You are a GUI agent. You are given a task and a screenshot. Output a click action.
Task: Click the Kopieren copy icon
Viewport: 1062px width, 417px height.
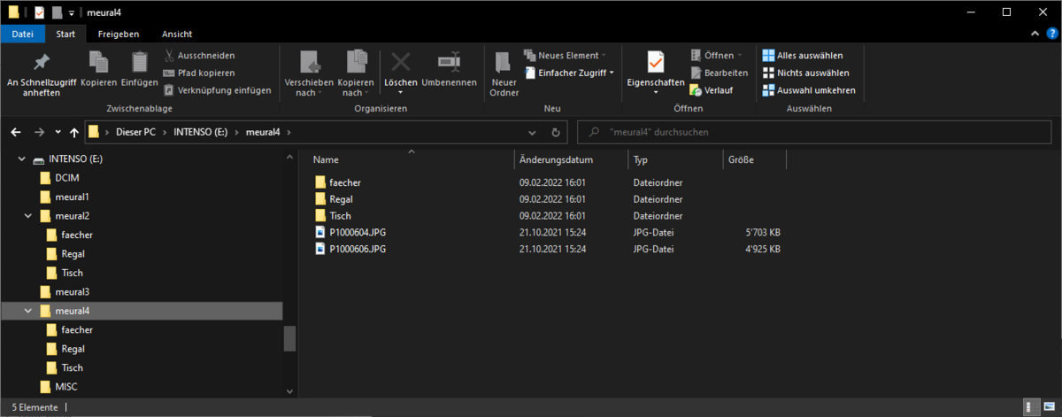(98, 63)
